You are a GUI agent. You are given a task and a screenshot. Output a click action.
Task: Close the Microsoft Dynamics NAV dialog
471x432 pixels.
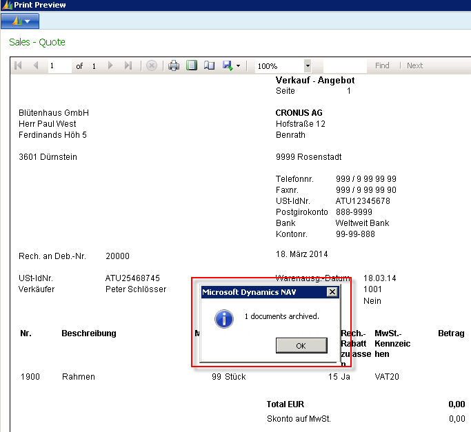332,292
